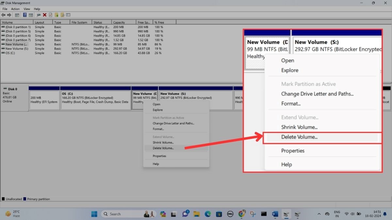Open Help using the question-mark toolbar icon
This screenshot has width=392, height=220.
(25, 15)
